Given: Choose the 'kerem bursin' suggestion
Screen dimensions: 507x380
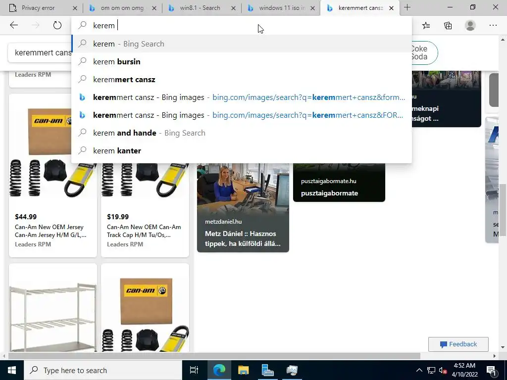Looking at the screenshot, I should [x=241, y=61].
